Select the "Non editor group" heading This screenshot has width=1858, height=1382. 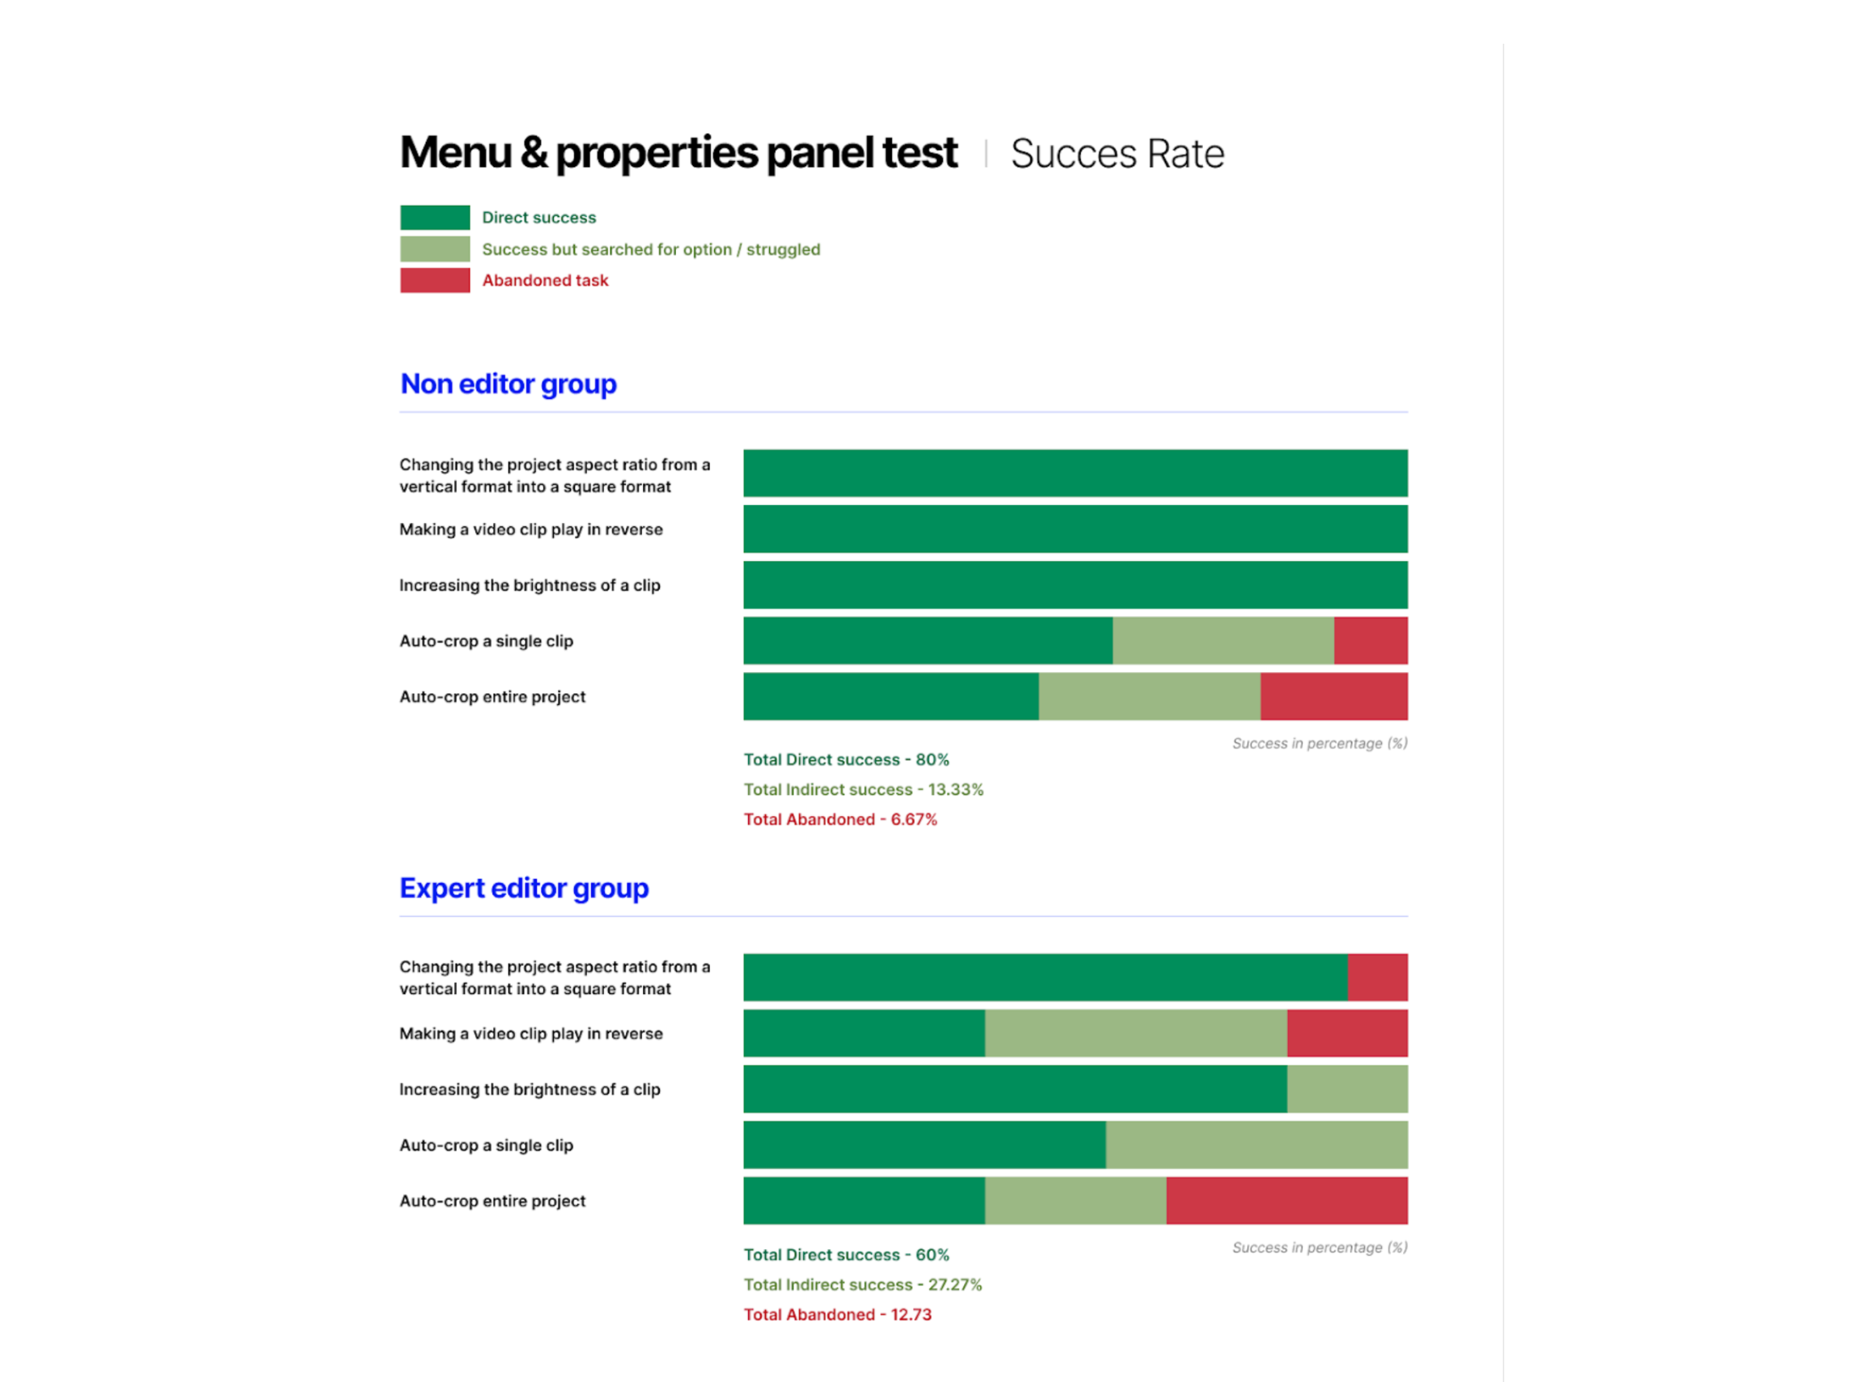coord(508,384)
